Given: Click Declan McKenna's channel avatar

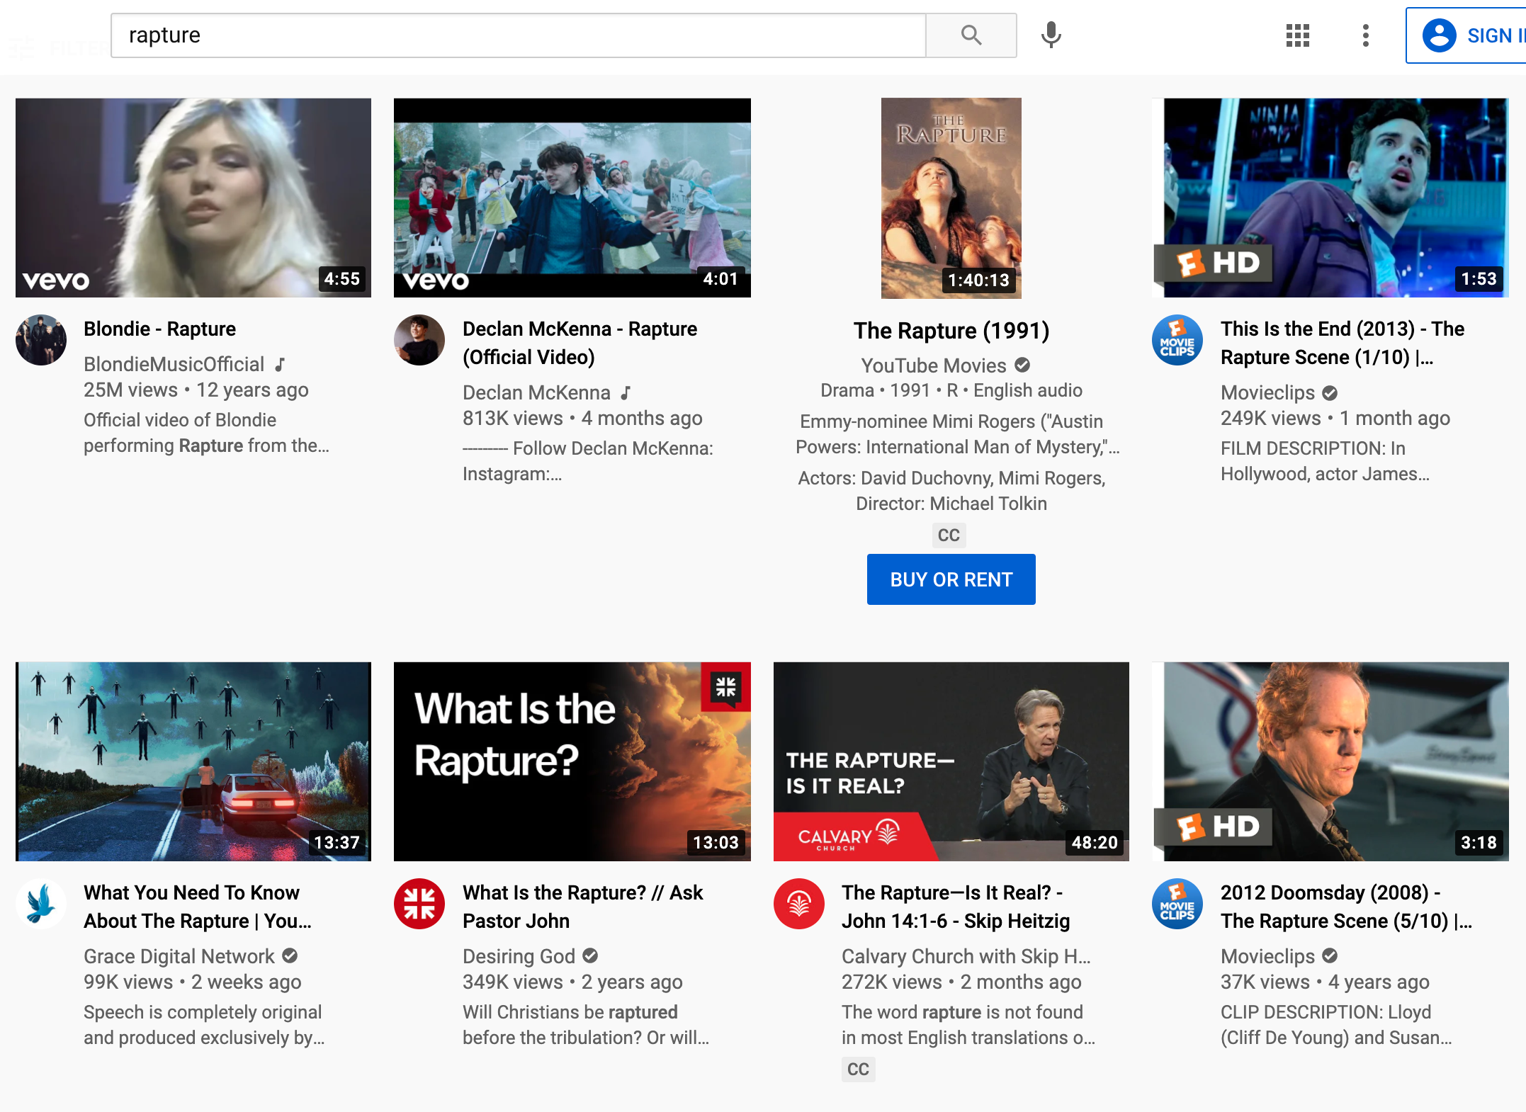Looking at the screenshot, I should 419,340.
